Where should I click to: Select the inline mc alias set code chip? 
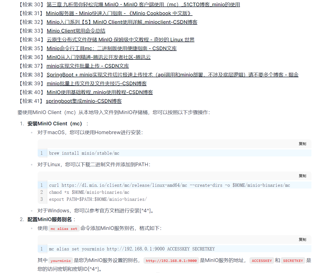coord(64,228)
